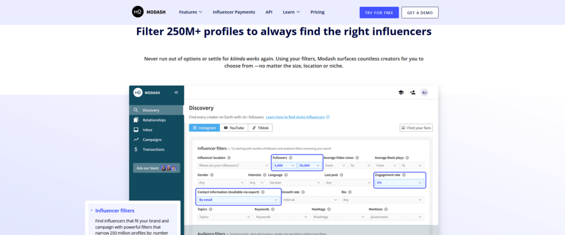Open Contact information By email dropdown
Viewport: 565px width, 235px height.
238,200
